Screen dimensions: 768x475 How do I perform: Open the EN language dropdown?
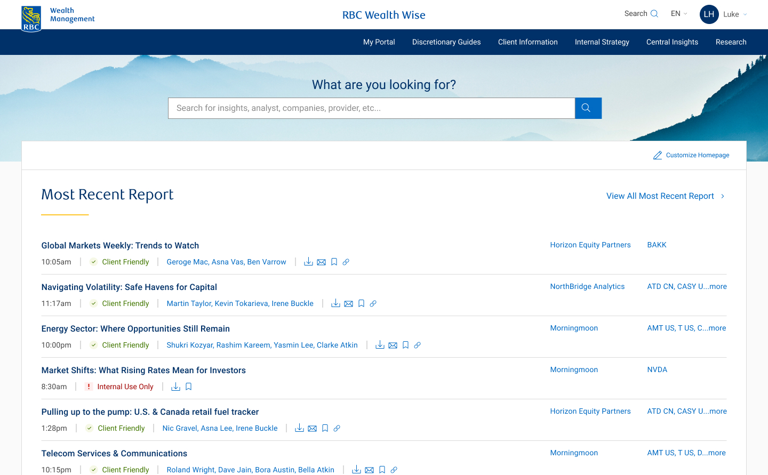point(678,13)
